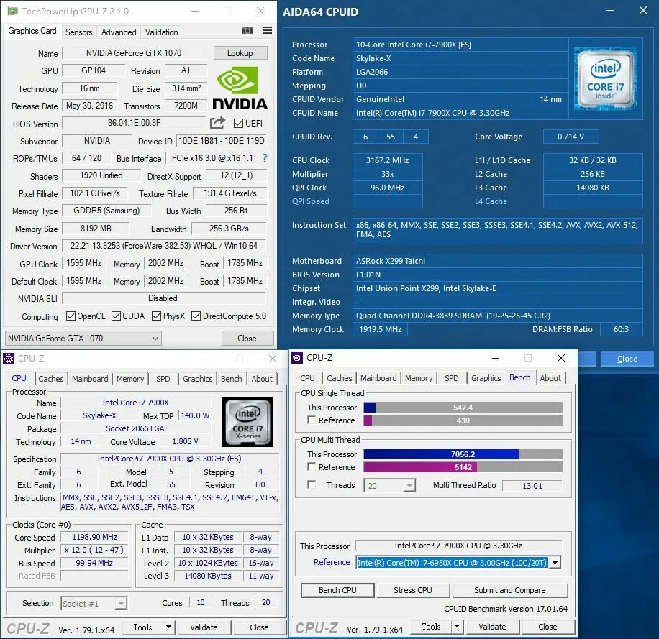Enable the Threads checkbox in Bench tab
Screen dimensions: 659x639
coord(312,485)
